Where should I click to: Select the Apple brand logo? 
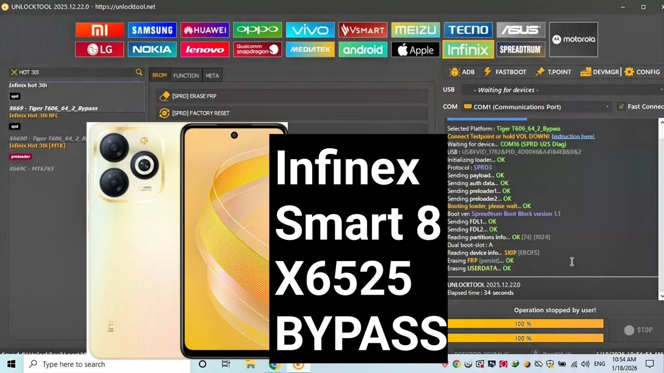coord(416,50)
